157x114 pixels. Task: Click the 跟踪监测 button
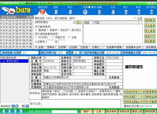[151, 97]
